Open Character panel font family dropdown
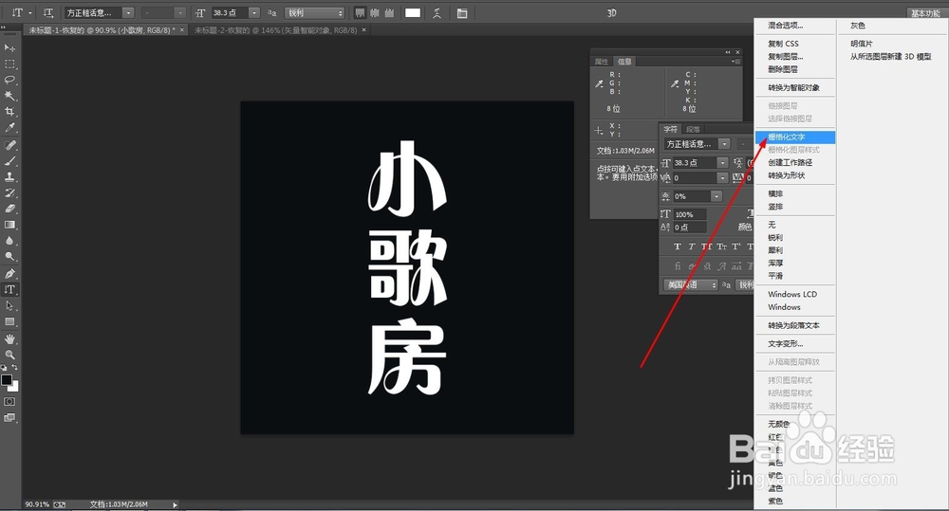 pos(724,144)
